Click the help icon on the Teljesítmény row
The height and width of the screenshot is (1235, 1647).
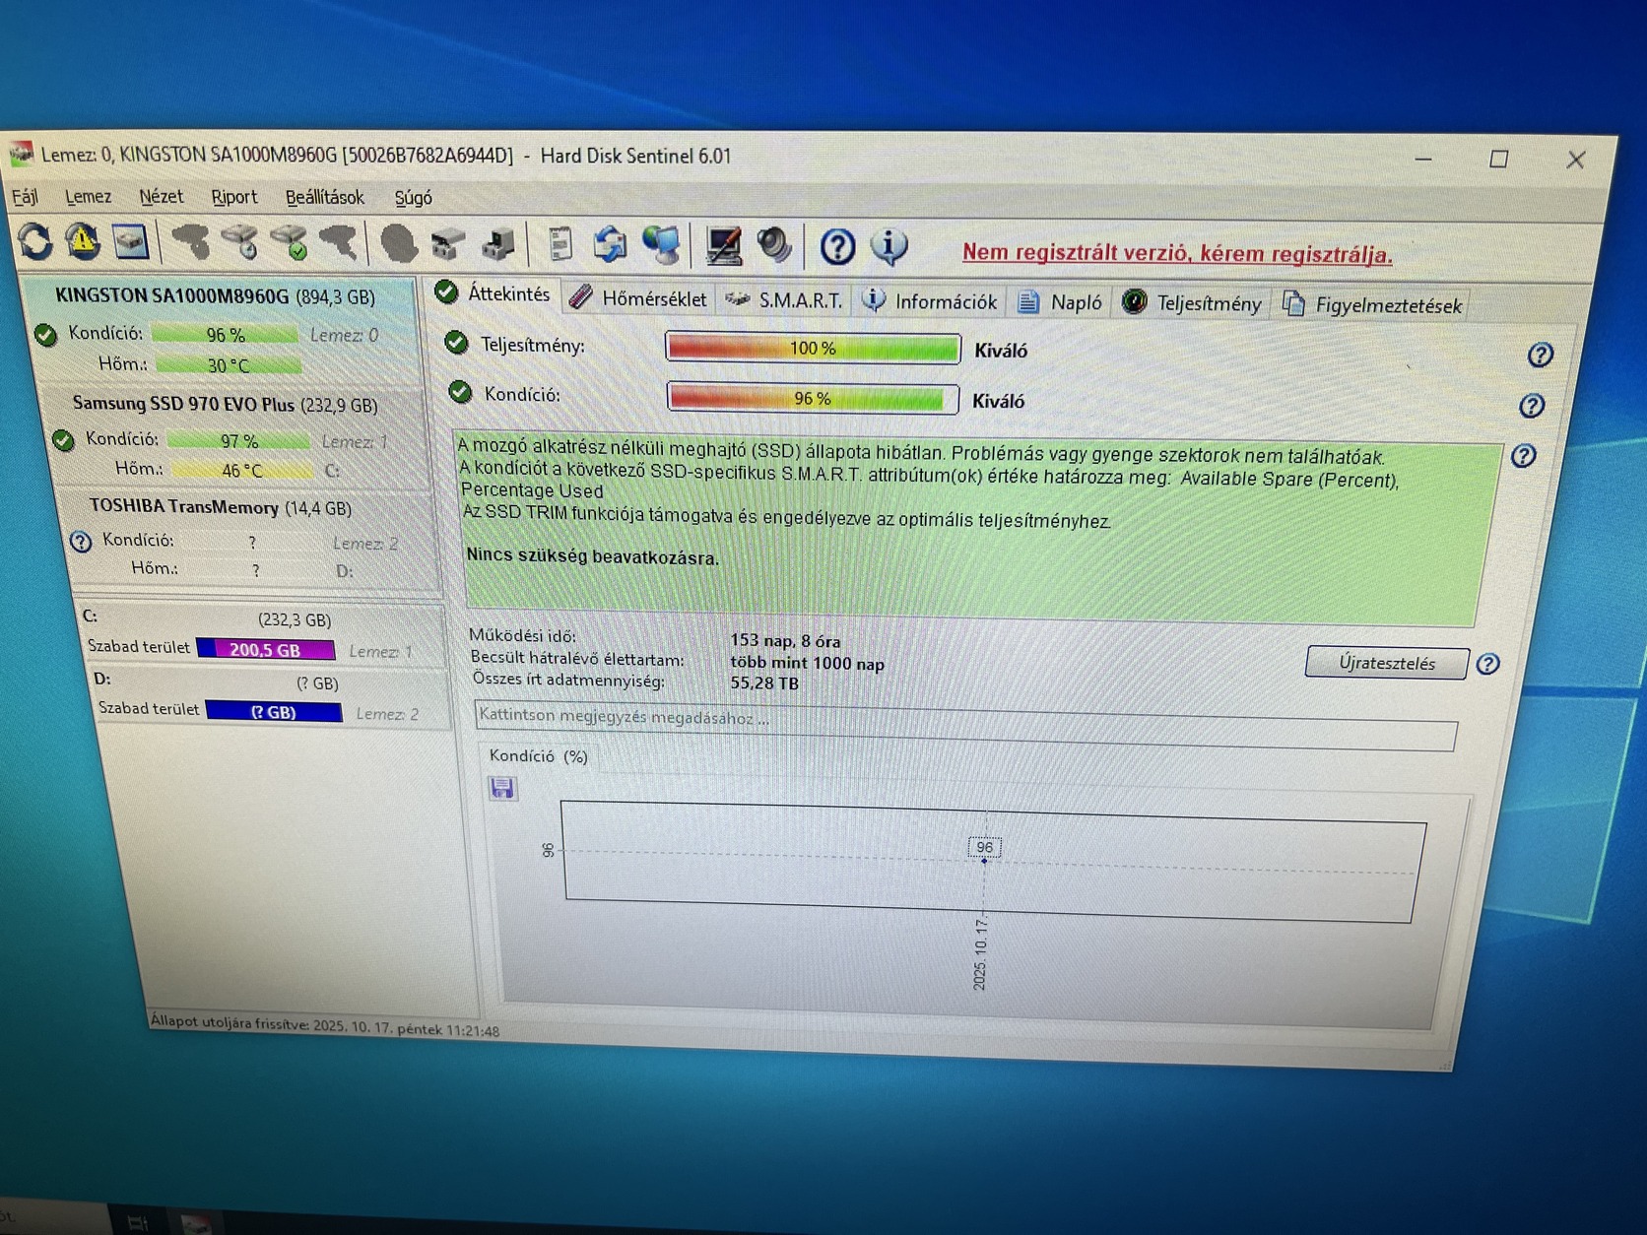click(1541, 356)
